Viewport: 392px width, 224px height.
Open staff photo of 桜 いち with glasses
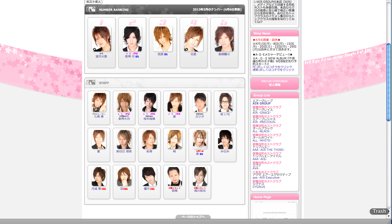[225, 102]
